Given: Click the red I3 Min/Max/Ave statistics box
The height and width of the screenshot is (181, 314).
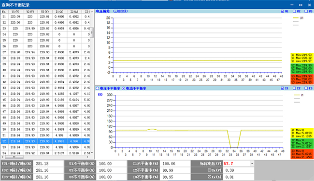Looking at the screenshot, I should pyautogui.click(x=302, y=154).
